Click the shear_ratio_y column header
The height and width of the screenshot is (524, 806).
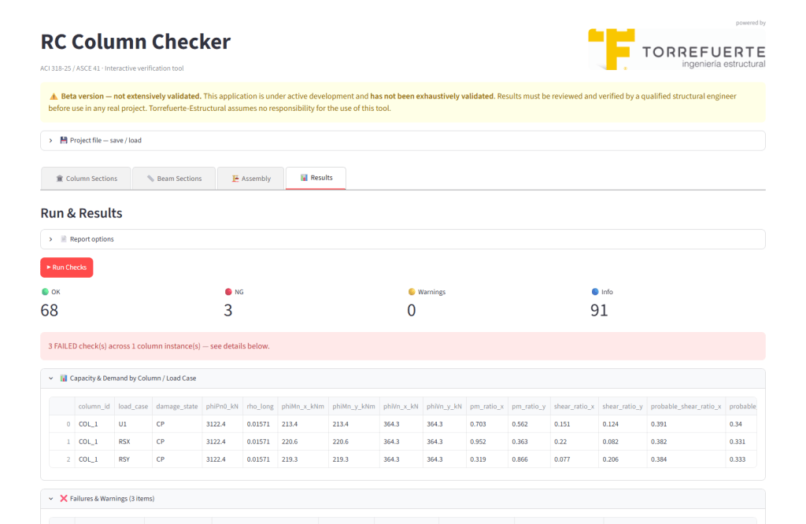click(x=623, y=406)
